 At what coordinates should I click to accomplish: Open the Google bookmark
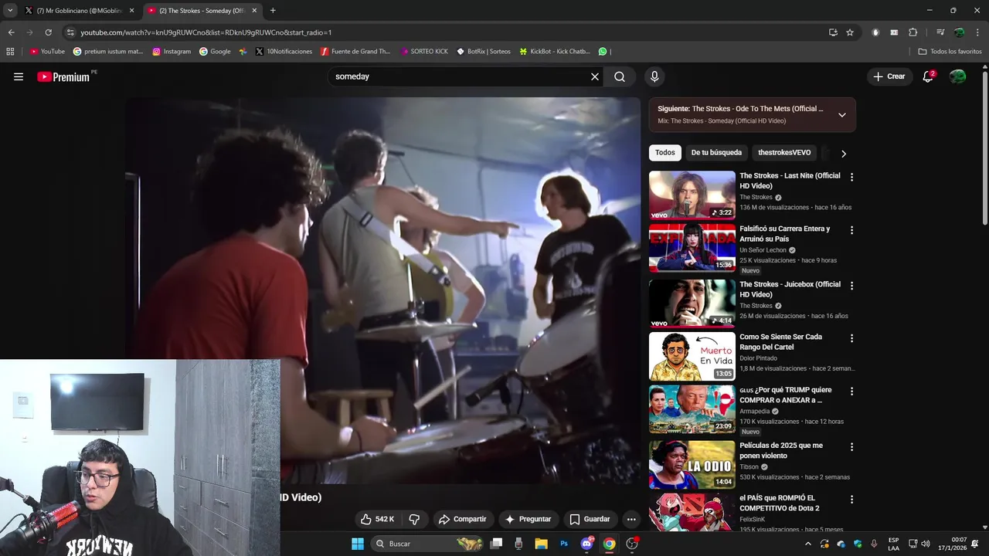(215, 52)
